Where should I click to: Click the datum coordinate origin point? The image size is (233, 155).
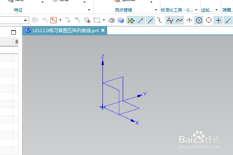[x=102, y=107]
